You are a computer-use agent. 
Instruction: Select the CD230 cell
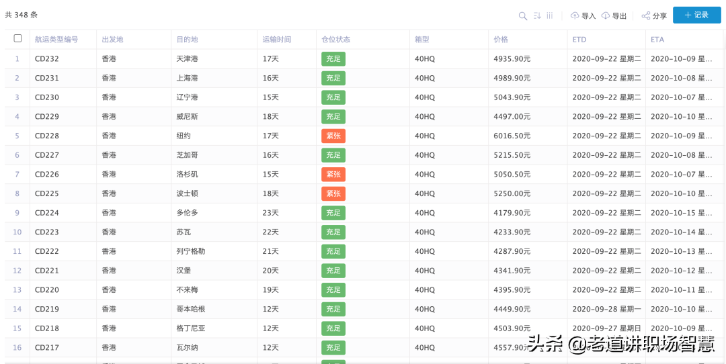(x=63, y=97)
